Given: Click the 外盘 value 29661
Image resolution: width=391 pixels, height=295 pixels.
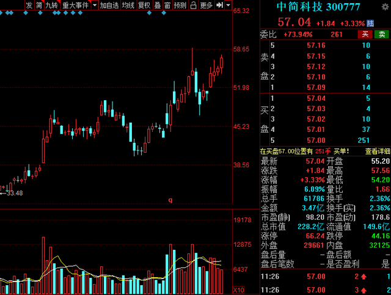Looking at the screenshot, I should [313, 246].
